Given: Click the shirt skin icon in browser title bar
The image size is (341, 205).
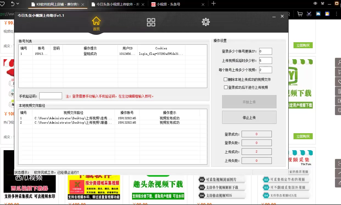Looking at the screenshot, I should (323, 4).
